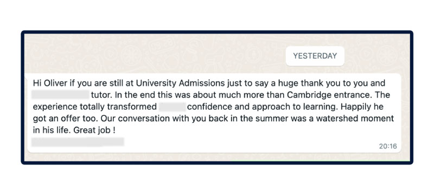This screenshot has height=195, width=434.
Task: Click the phrase 'watershed moment'
Action: [x=355, y=119]
